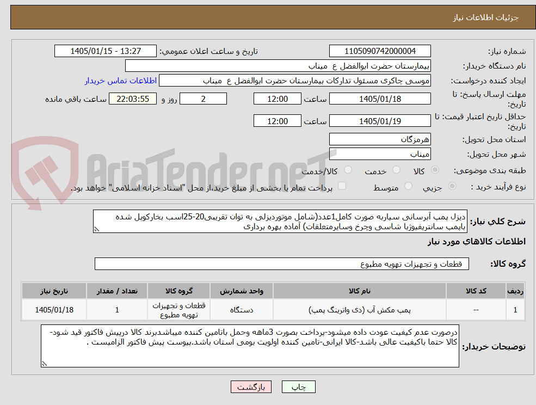Click the price validity time 12:00 field
The height and width of the screenshot is (405, 536).
[277, 121]
